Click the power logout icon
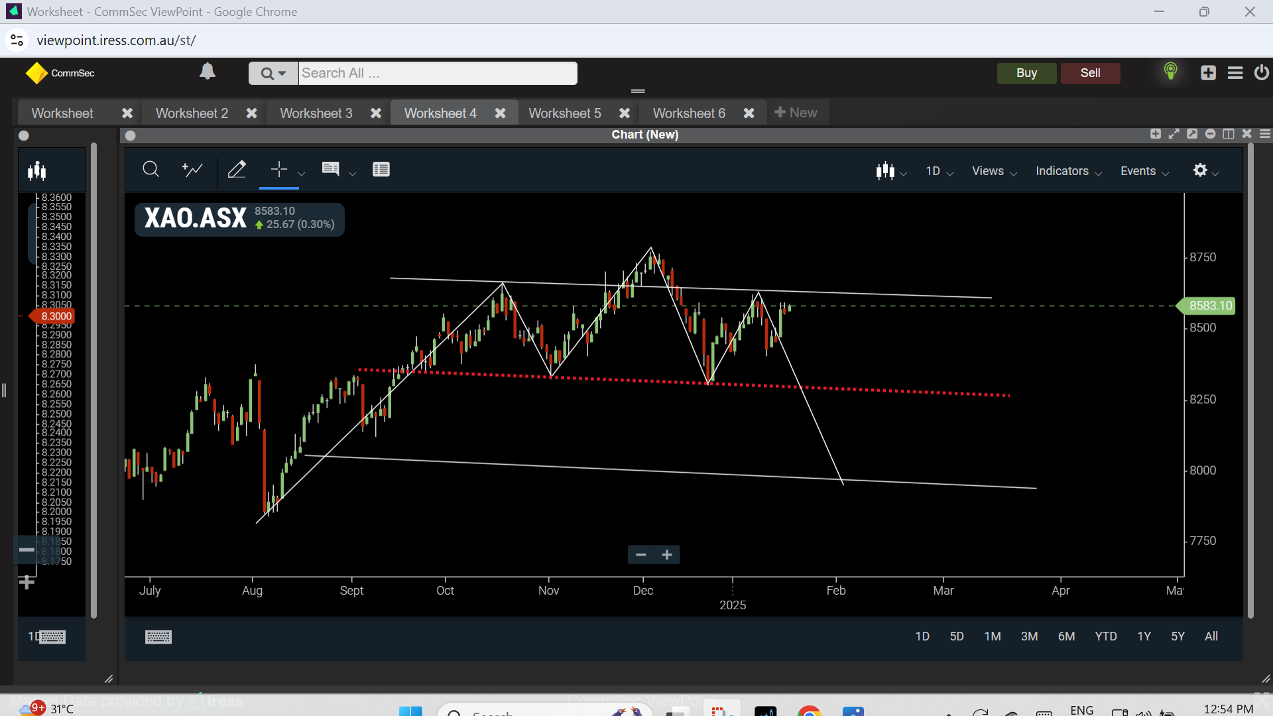This screenshot has height=716, width=1273. tap(1262, 72)
